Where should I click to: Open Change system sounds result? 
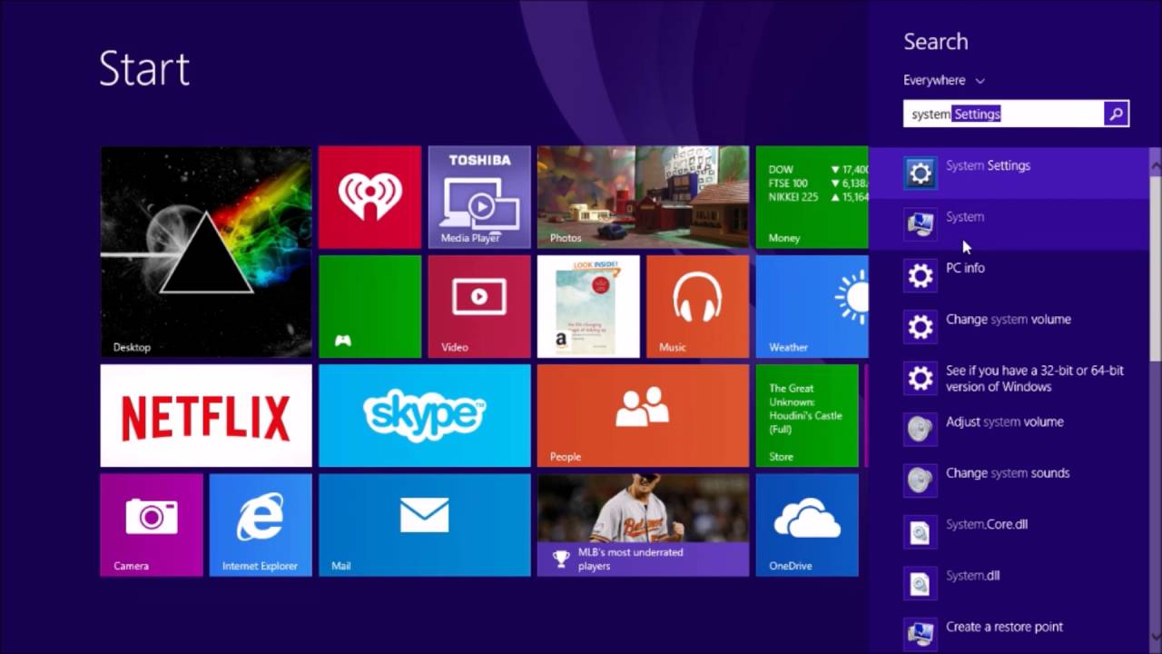pyautogui.click(x=1009, y=480)
